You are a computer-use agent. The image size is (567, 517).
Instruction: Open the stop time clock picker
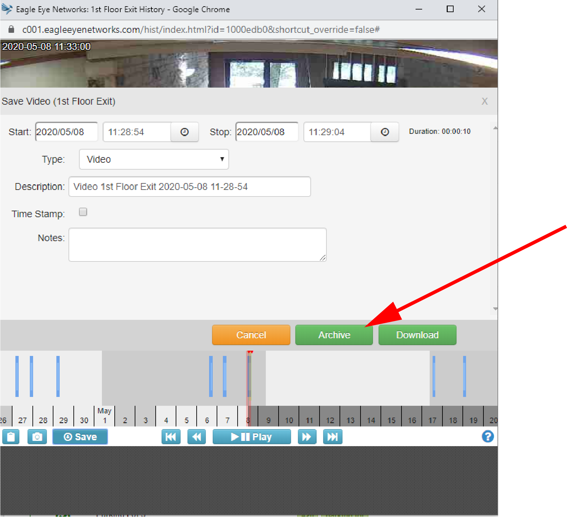385,132
